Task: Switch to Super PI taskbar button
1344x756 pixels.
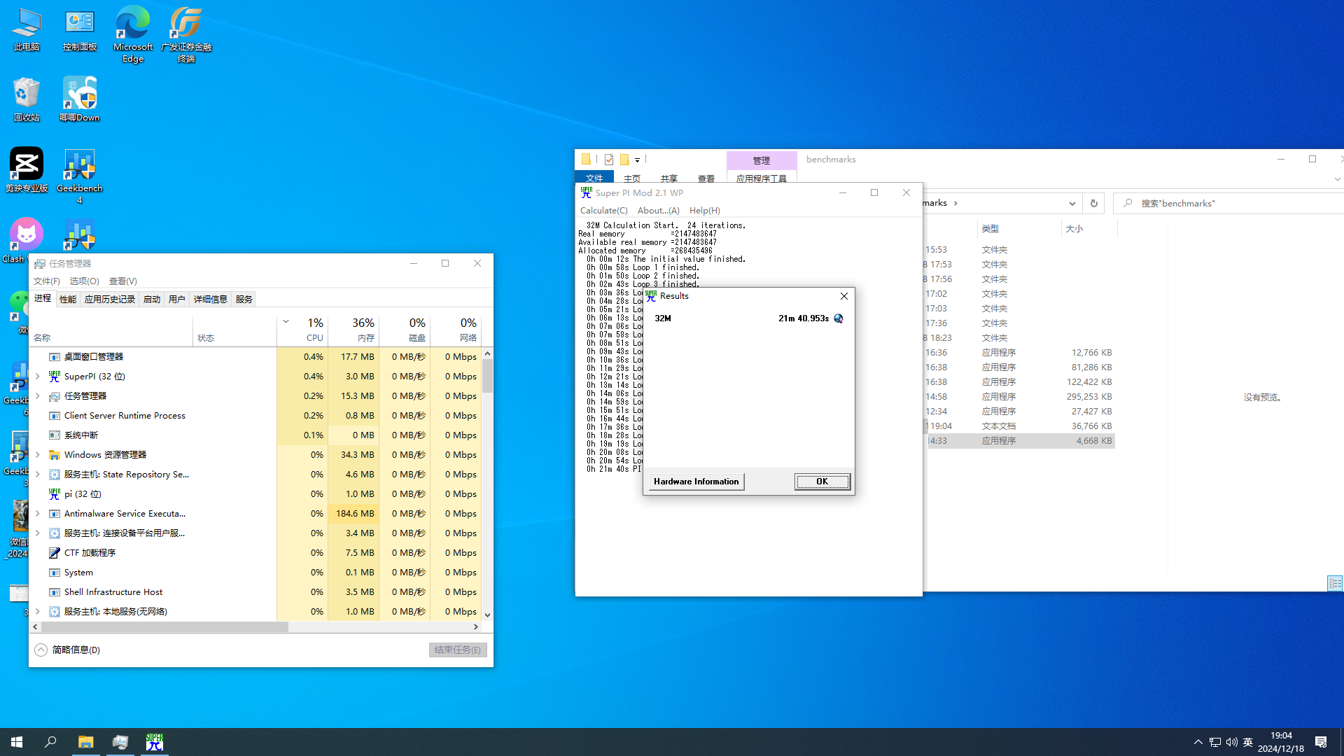Action: 154,742
